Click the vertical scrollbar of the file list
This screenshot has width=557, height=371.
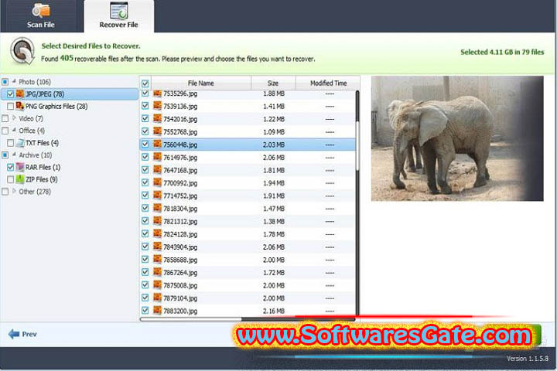click(x=357, y=203)
